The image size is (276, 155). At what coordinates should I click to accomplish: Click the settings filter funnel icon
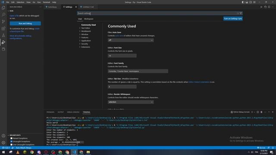[241, 13]
